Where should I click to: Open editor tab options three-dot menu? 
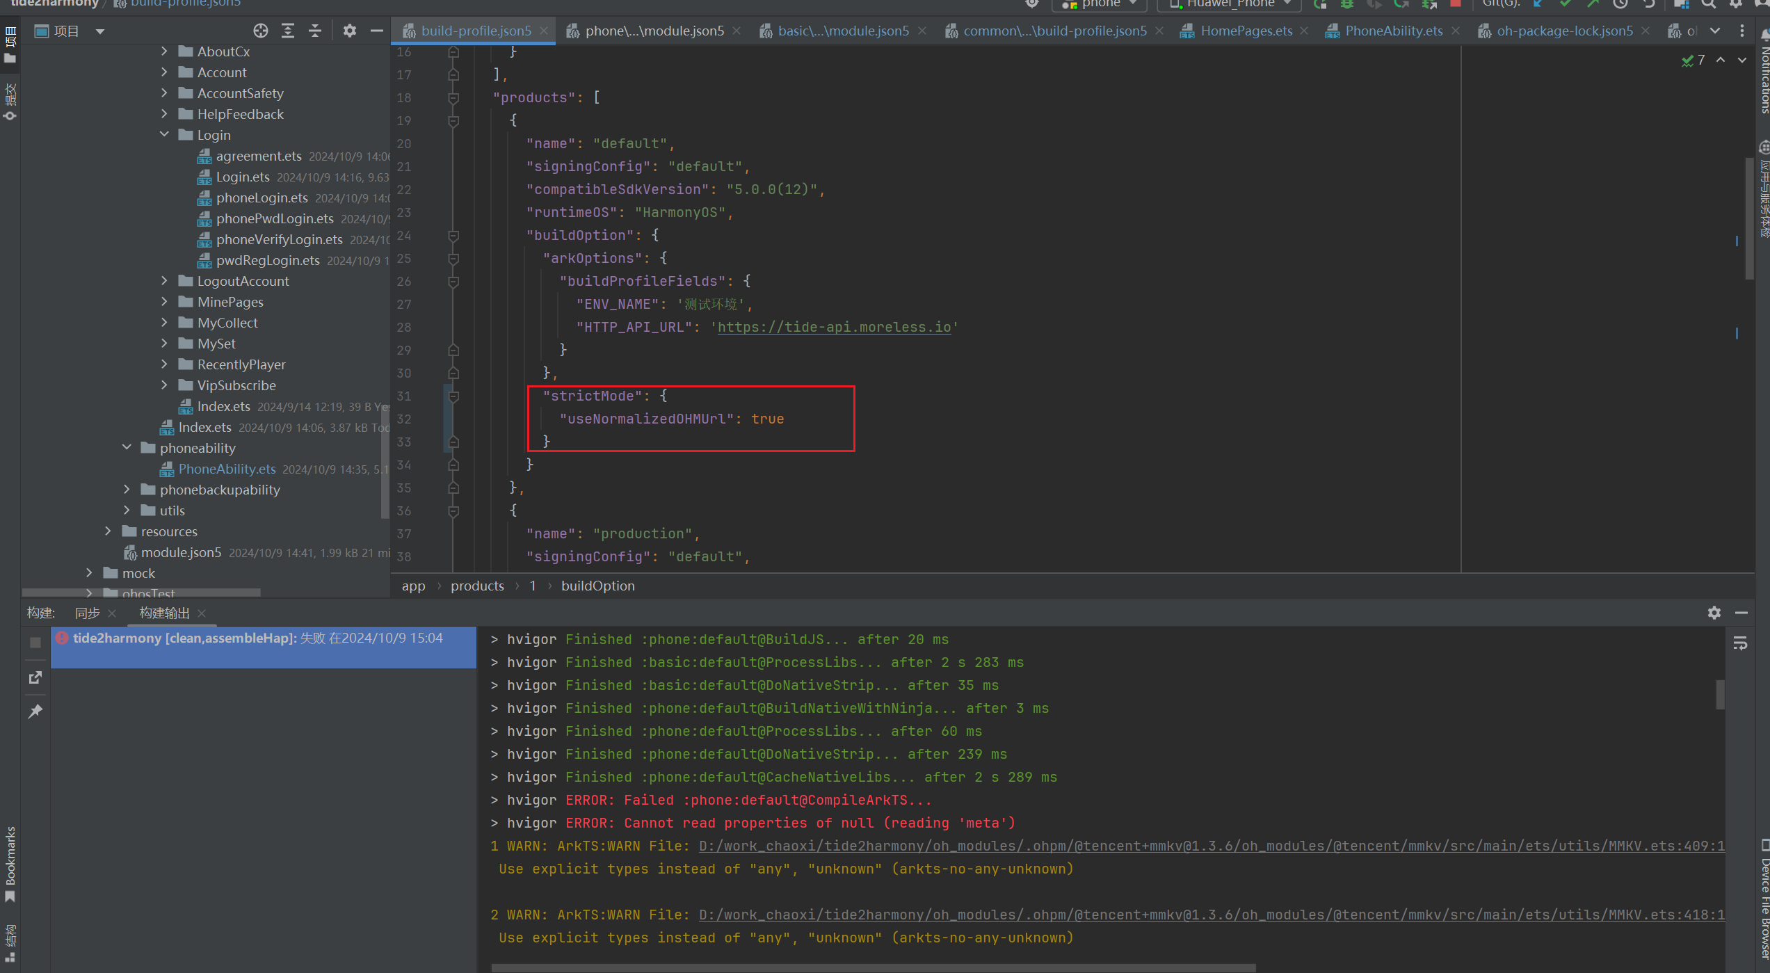(1742, 31)
